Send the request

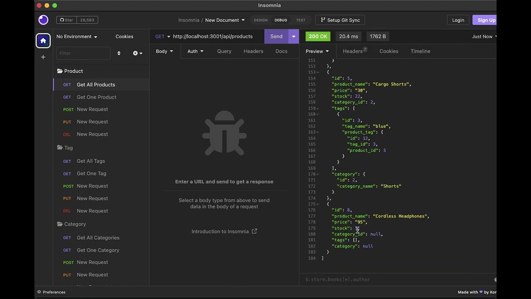tap(276, 37)
